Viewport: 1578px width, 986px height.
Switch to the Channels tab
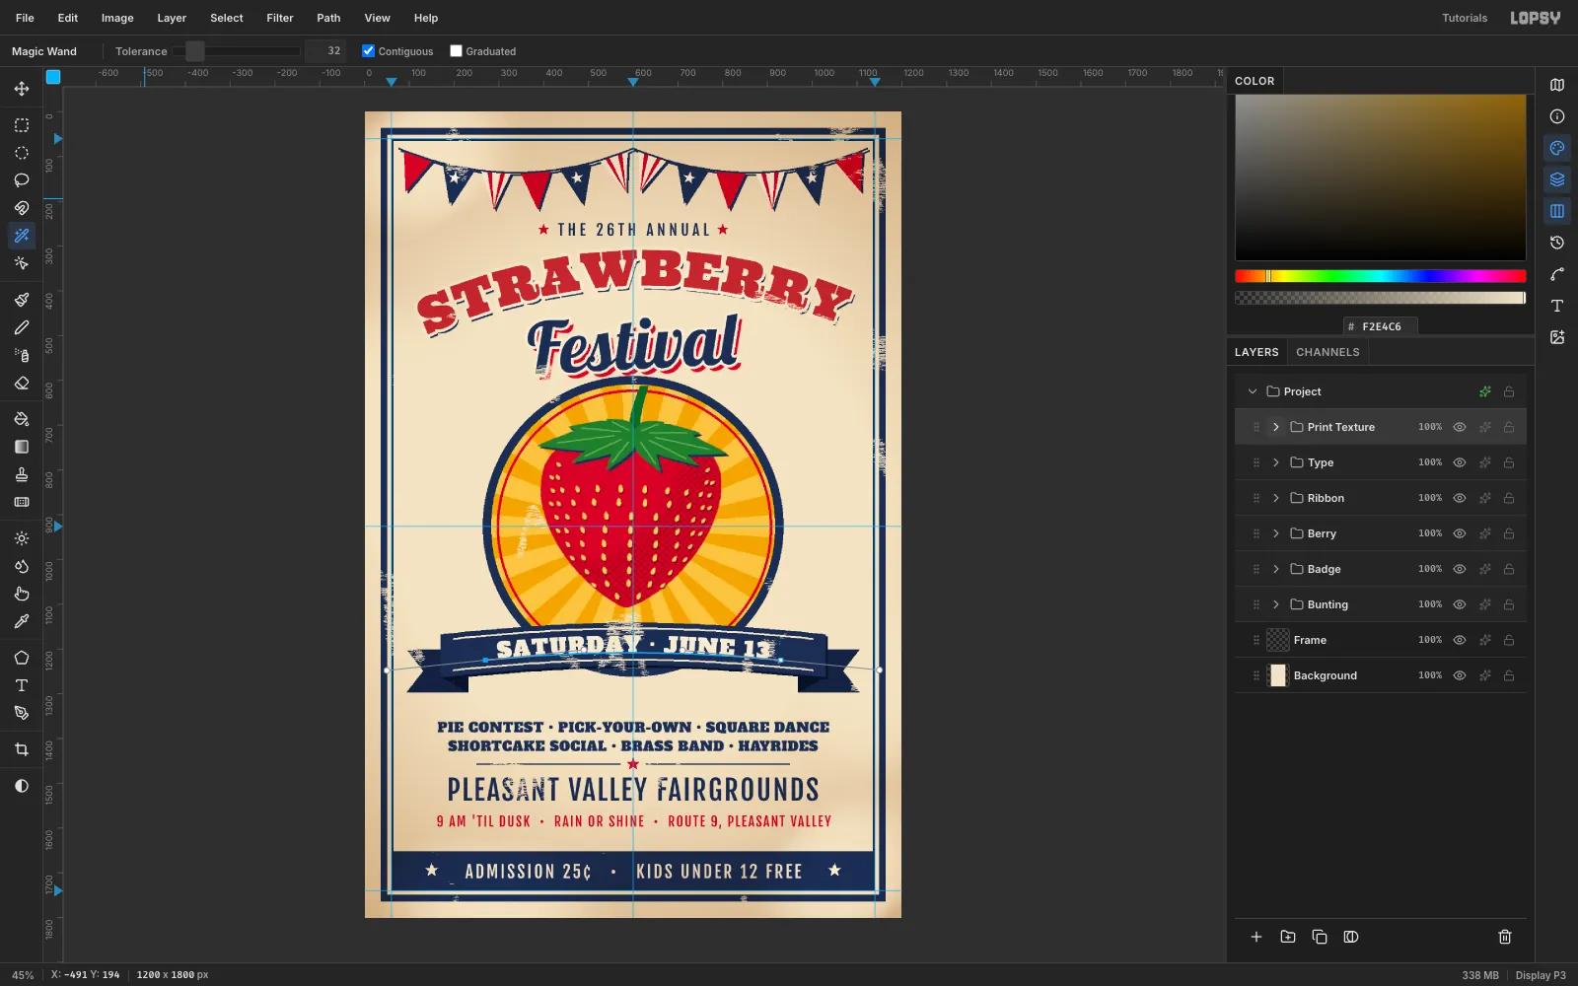click(1327, 352)
